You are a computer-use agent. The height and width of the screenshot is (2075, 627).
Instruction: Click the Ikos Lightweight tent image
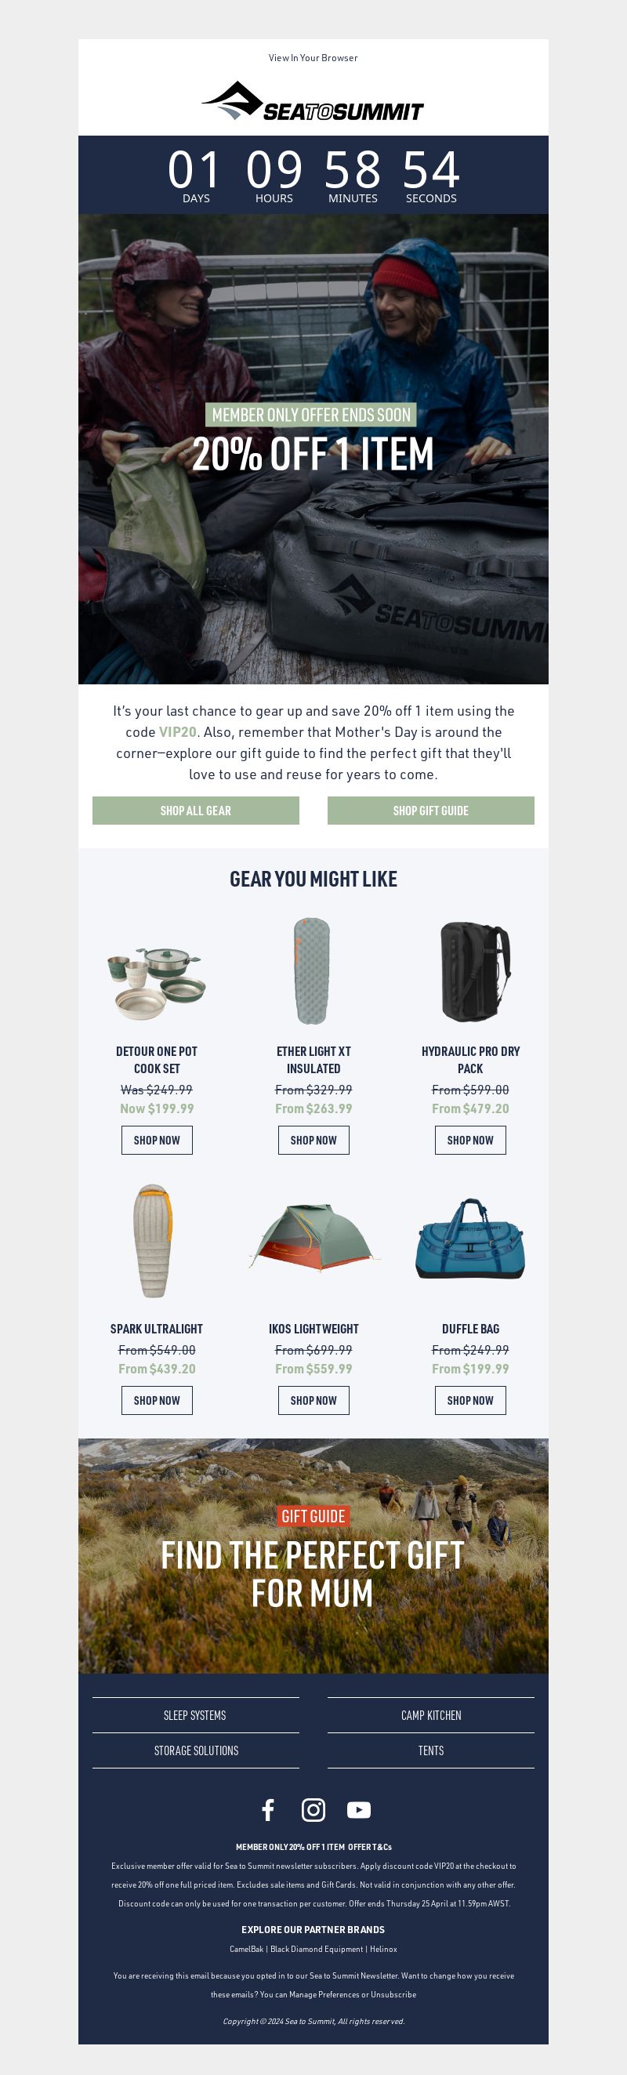(313, 1236)
